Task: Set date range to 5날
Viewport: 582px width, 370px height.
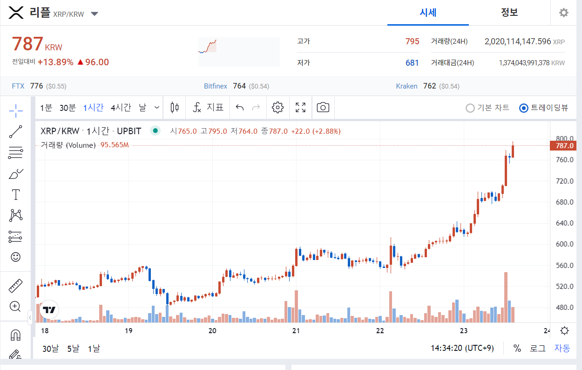Action: coord(73,349)
